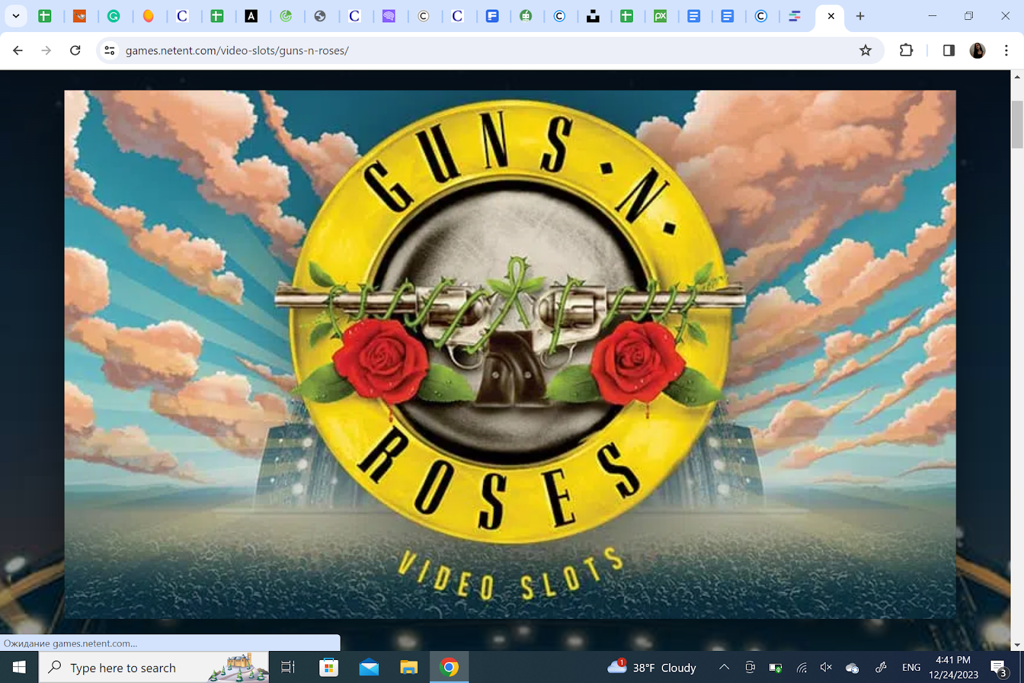The width and height of the screenshot is (1024, 683).
Task: Click the Guns N' Roses video slots banner
Action: (510, 354)
